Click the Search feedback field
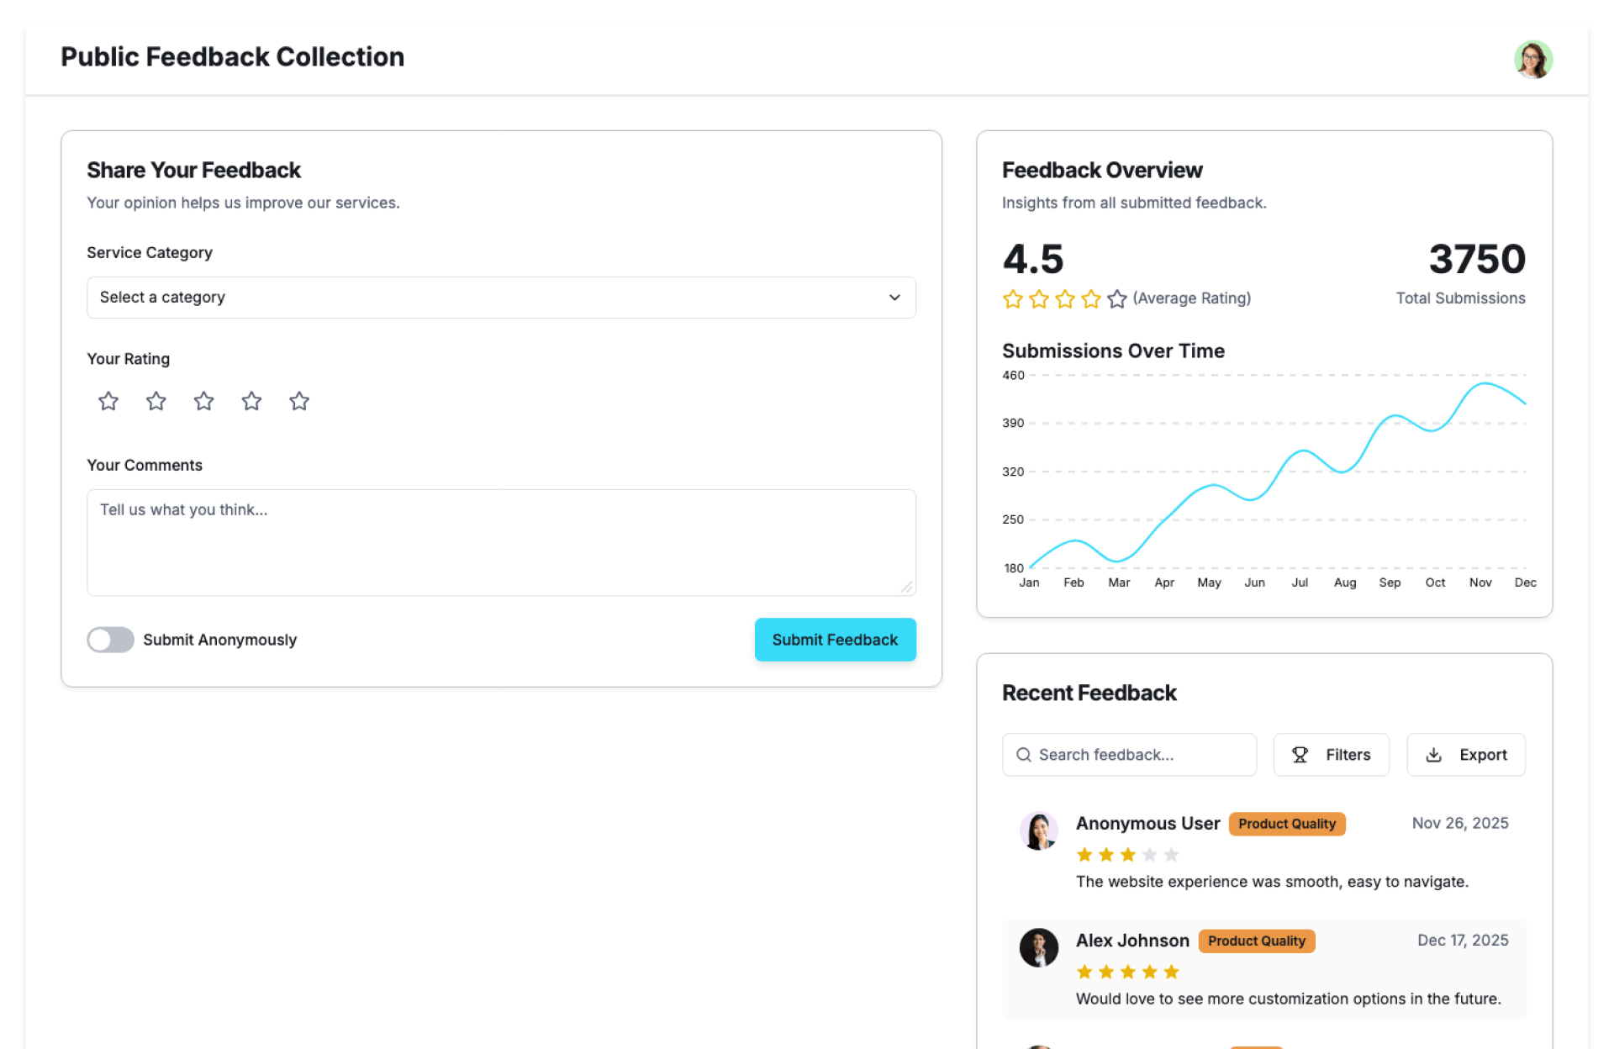The height and width of the screenshot is (1049, 1614). point(1140,755)
